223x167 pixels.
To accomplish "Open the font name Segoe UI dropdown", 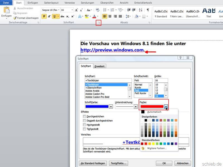I will [59, 10].
